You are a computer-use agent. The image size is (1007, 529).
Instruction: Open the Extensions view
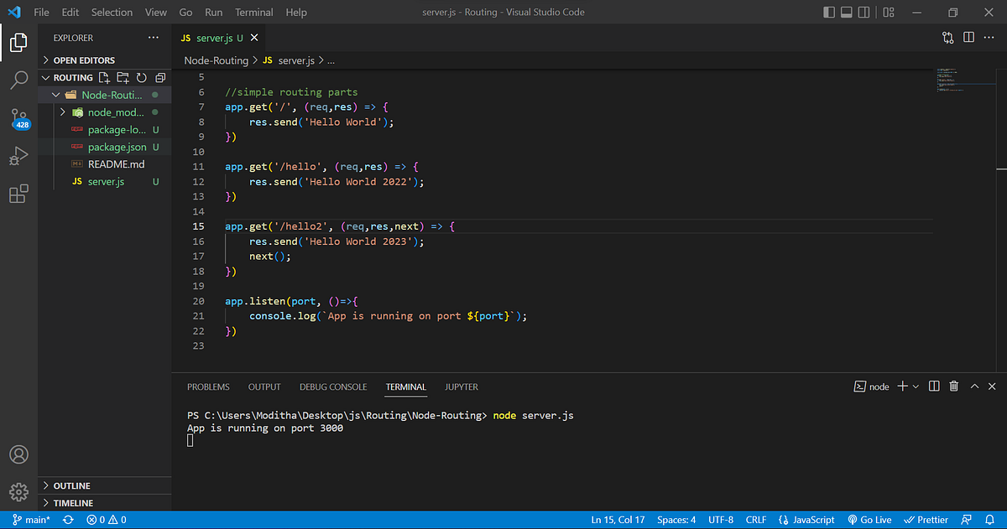coord(18,194)
